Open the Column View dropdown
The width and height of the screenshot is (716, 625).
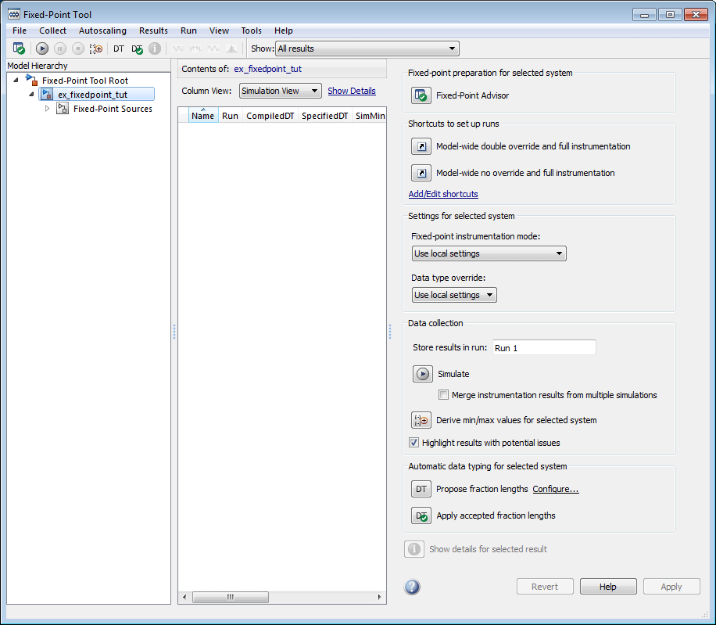(x=280, y=91)
